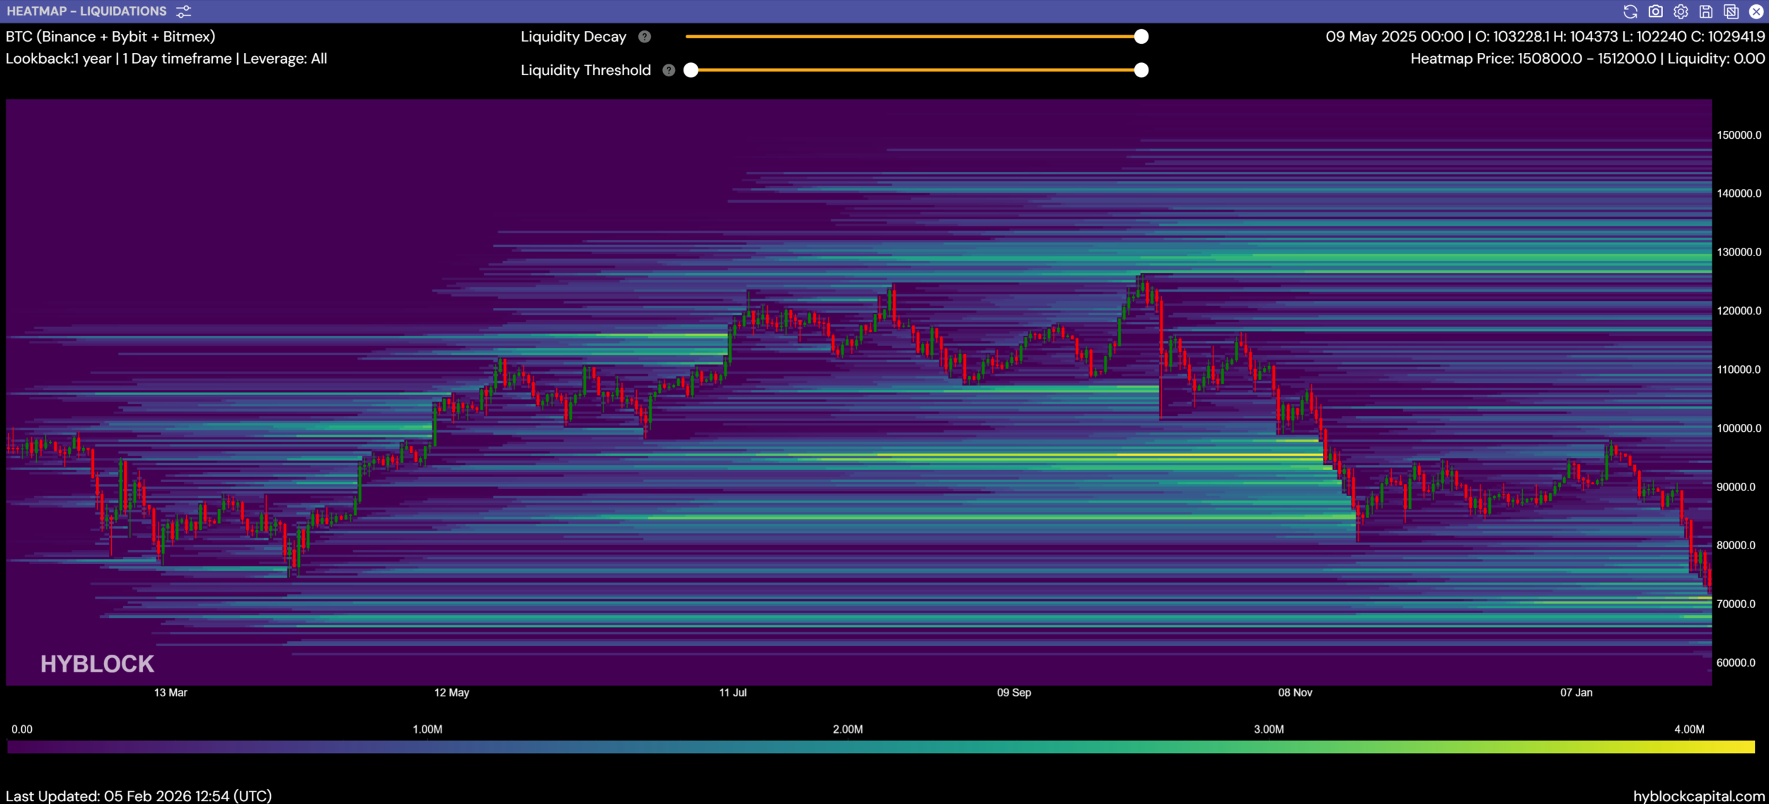Open the heatmap filter sliders icon
This screenshot has width=1769, height=804.
[183, 11]
